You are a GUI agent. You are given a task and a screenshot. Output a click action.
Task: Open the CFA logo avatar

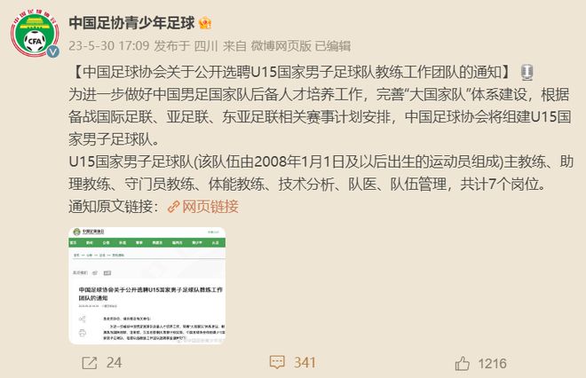coord(35,34)
